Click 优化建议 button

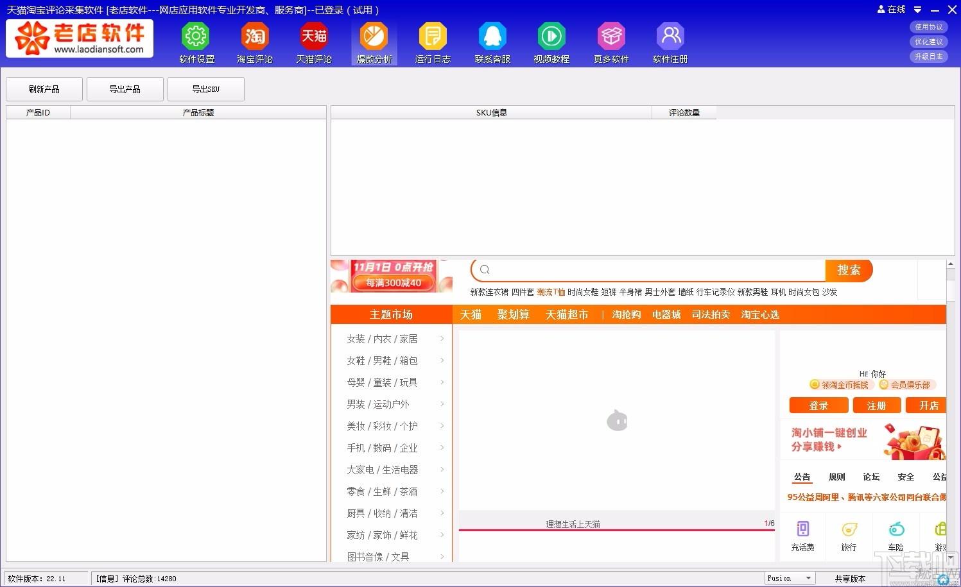(928, 42)
